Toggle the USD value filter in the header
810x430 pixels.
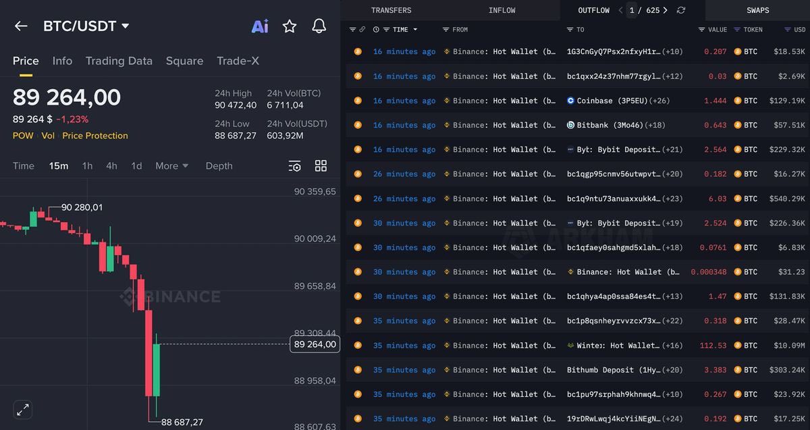pos(787,29)
